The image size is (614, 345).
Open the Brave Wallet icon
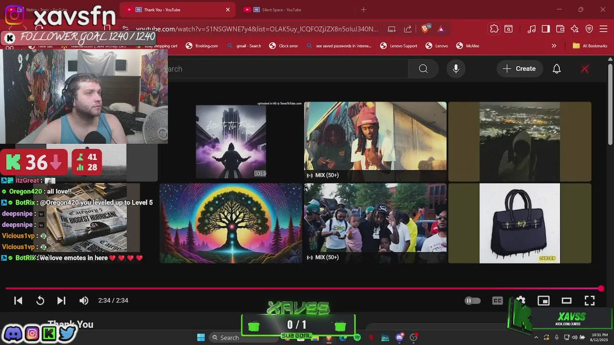(560, 29)
